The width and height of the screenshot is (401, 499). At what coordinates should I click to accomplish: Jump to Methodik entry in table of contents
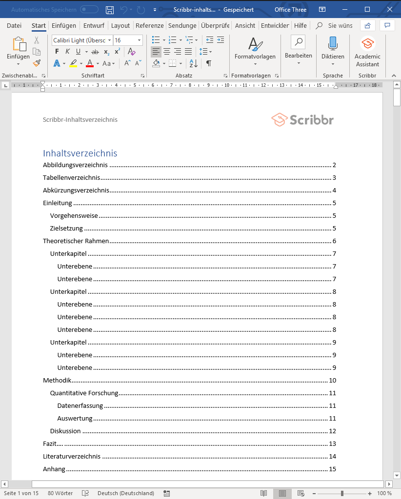57,381
